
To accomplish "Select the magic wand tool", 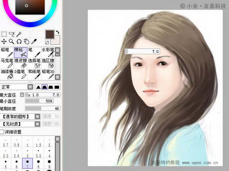I will coord(19,34).
